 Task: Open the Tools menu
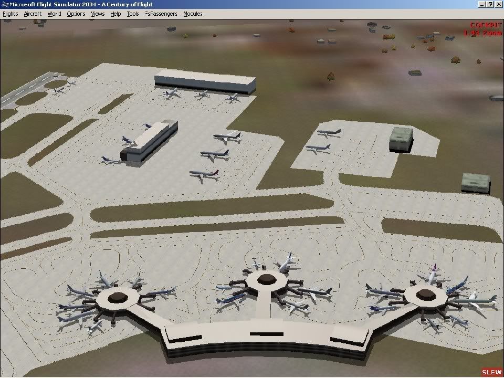tap(133, 14)
